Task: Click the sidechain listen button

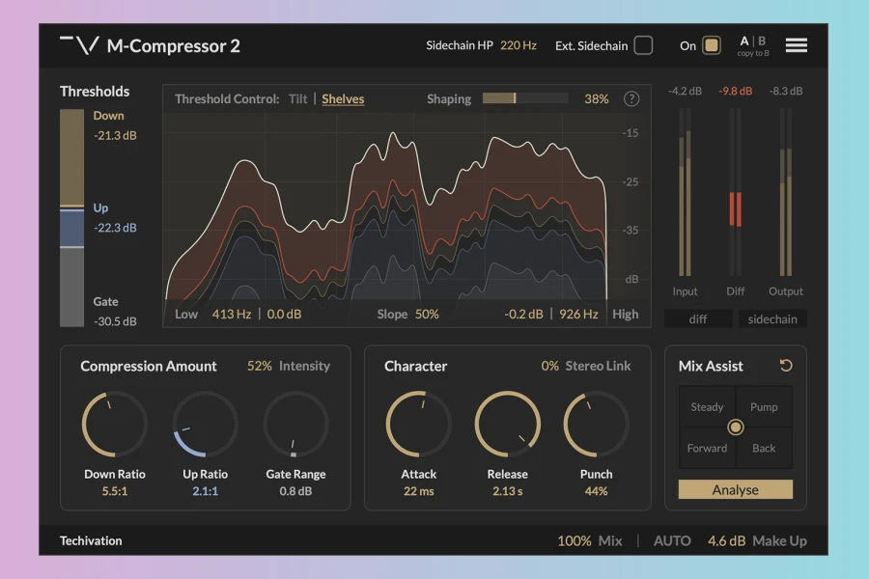Action: 772,319
